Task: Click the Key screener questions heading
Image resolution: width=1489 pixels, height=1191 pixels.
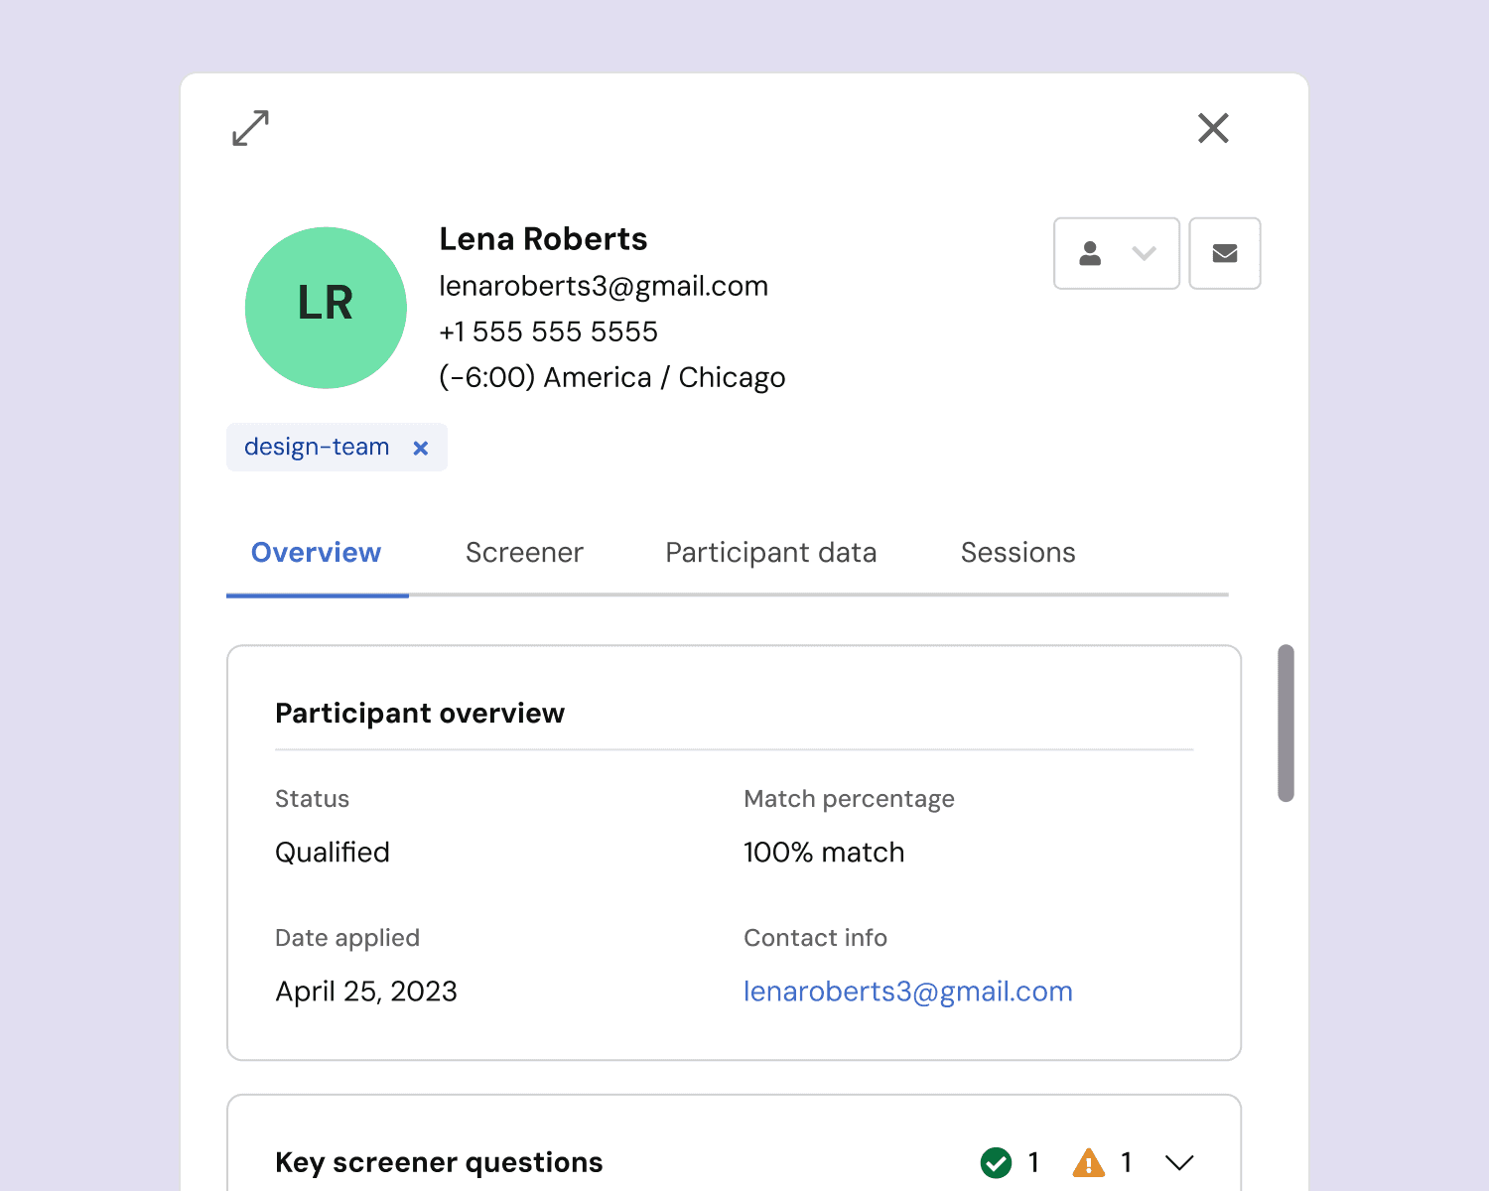Action: 439,1162
